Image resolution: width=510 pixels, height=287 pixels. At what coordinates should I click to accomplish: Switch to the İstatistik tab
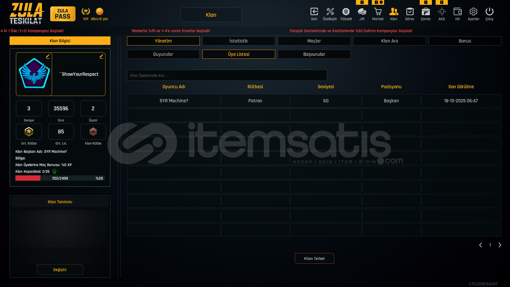pyautogui.click(x=239, y=41)
